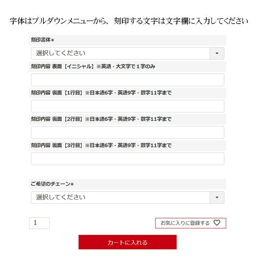Click the 刻印内容 裏面【3行目】 label
The image size is (258, 258).
(101, 145)
